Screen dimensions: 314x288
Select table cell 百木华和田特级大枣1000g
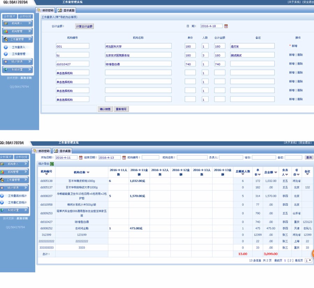[x=82, y=187]
